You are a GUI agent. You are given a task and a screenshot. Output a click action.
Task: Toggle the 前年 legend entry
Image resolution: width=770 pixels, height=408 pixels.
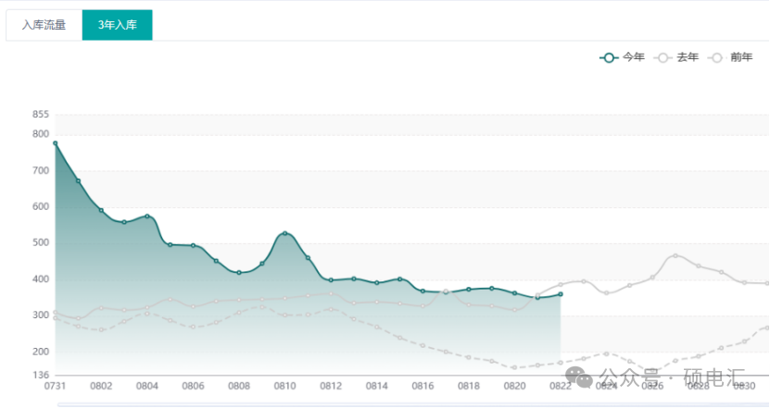click(730, 57)
